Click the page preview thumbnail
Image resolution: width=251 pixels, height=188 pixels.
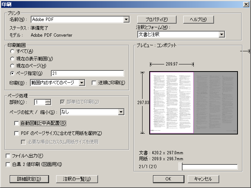(193, 103)
